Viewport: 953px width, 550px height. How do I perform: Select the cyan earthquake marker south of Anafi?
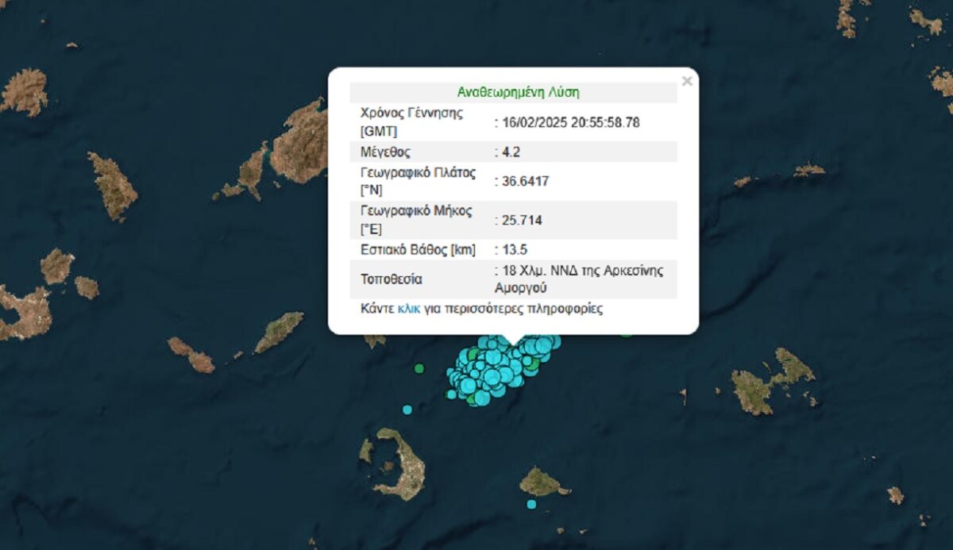point(531,504)
